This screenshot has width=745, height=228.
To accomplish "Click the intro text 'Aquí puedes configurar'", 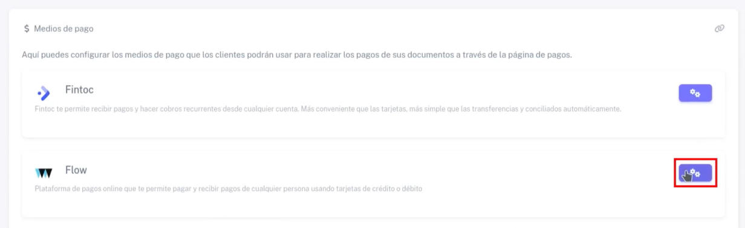I will pyautogui.click(x=297, y=55).
